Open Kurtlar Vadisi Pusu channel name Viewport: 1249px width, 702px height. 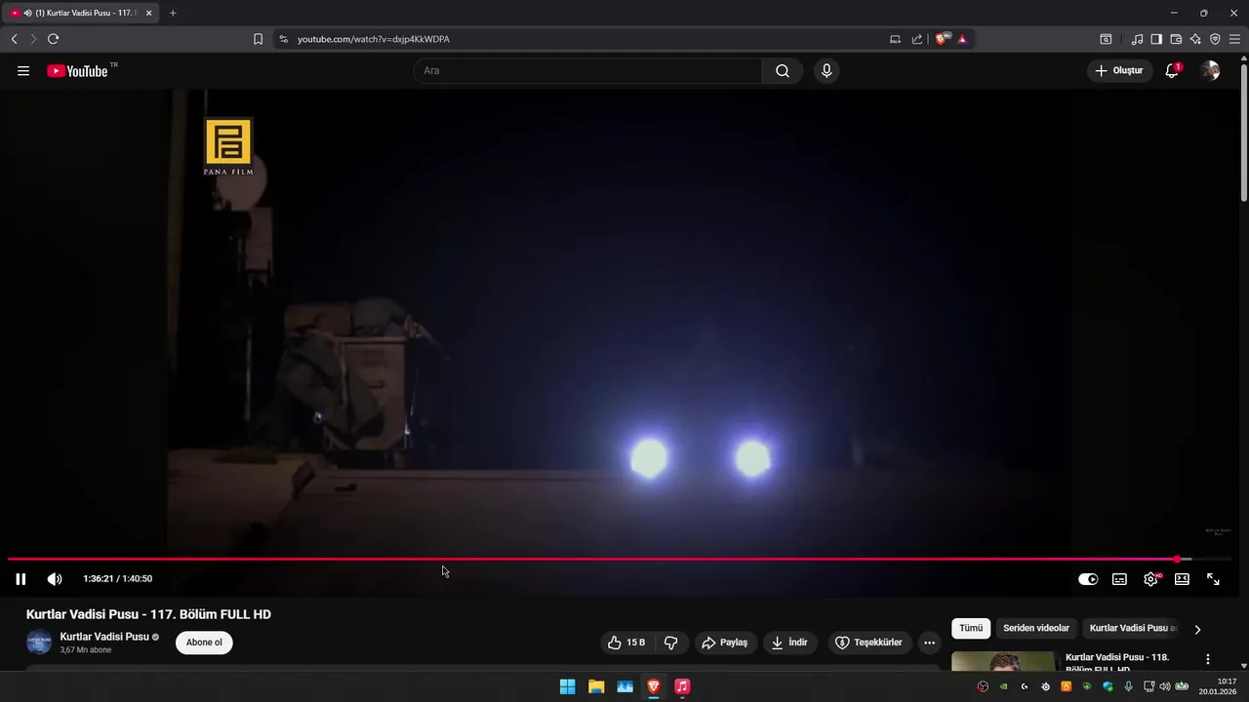pyautogui.click(x=104, y=637)
